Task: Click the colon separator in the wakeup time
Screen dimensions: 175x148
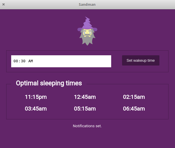Action: point(19,61)
